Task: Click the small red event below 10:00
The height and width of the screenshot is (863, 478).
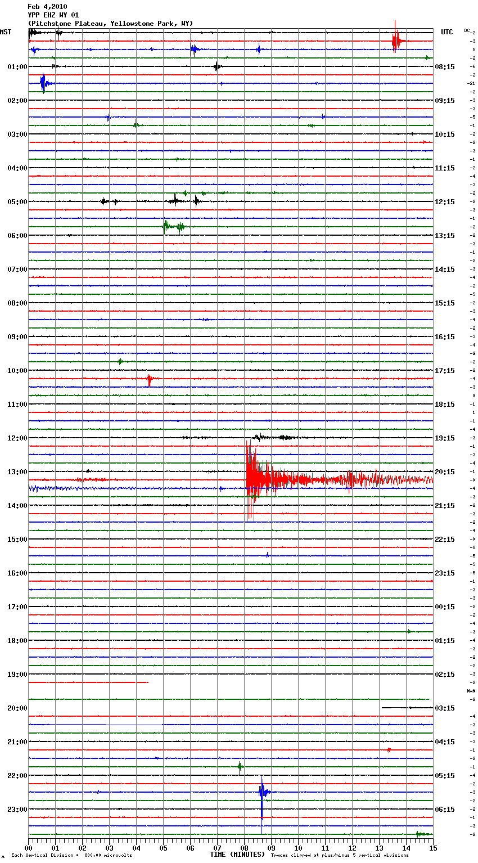Action: point(149,379)
